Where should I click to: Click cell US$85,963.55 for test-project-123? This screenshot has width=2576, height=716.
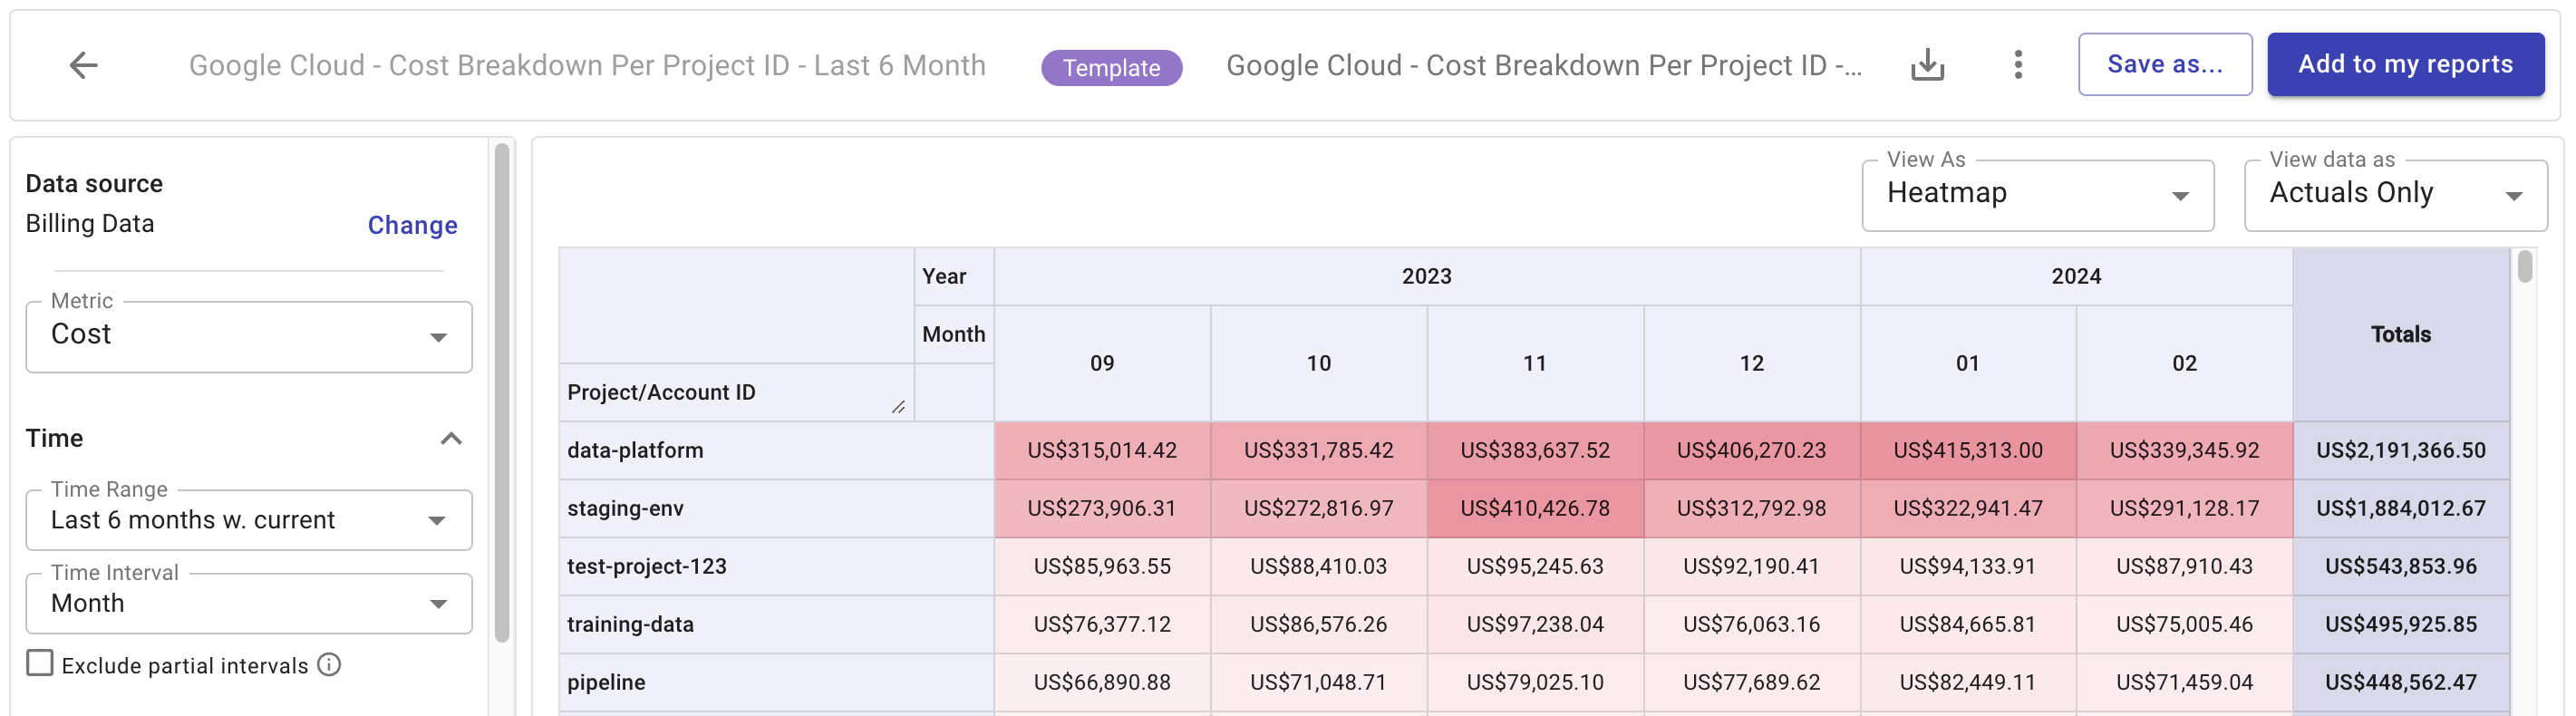1102,566
